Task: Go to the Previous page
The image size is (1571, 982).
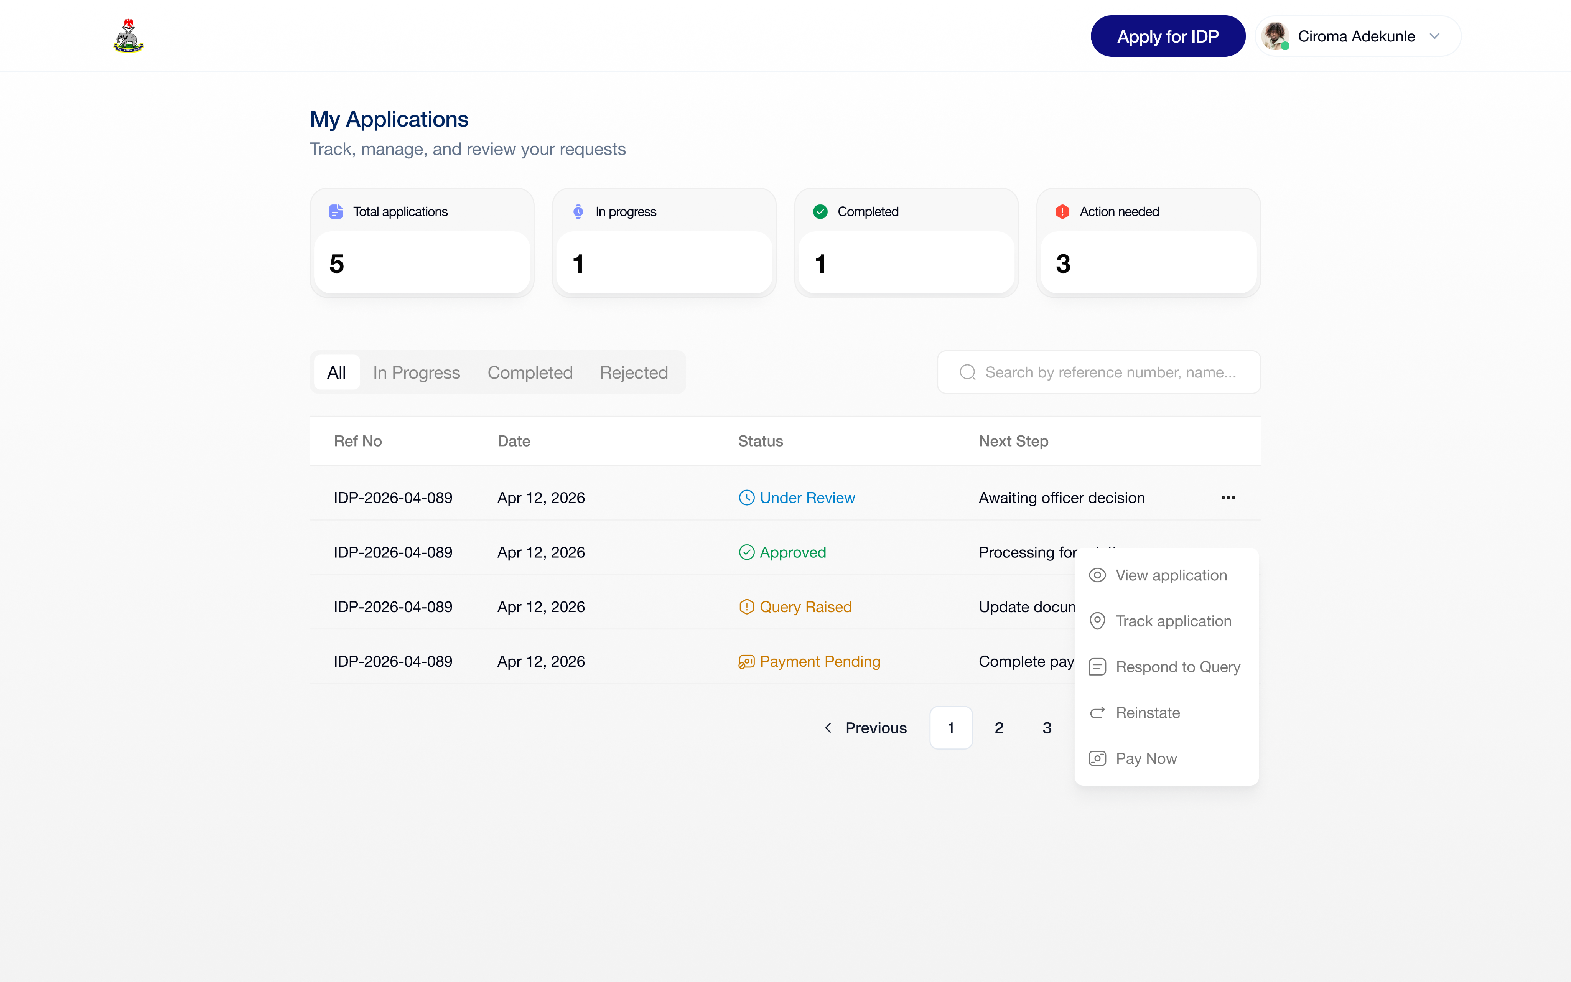Action: coord(866,727)
